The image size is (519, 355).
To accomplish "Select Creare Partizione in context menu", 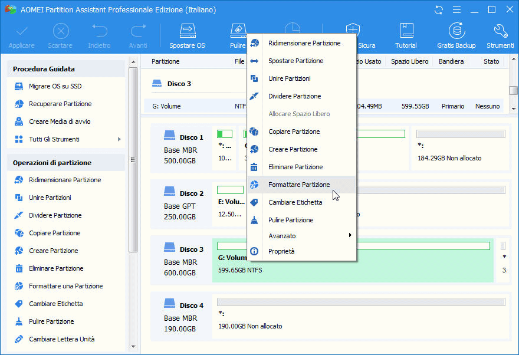I will [301, 150].
